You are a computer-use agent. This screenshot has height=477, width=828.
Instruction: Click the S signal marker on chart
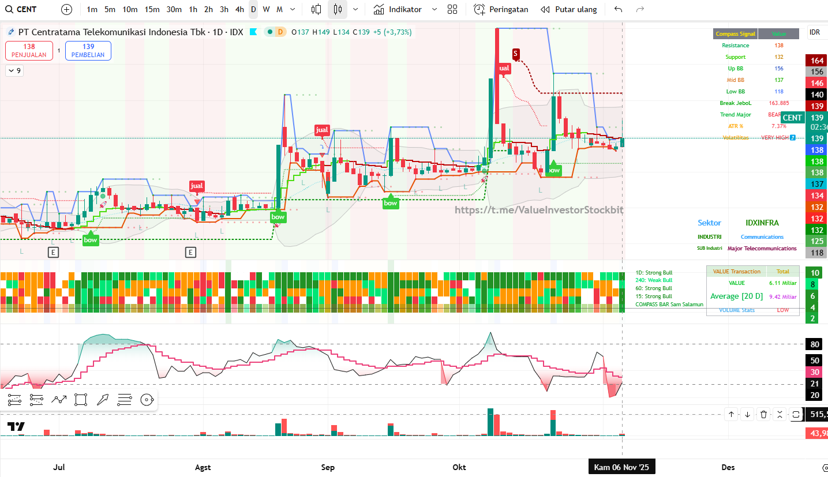[516, 54]
